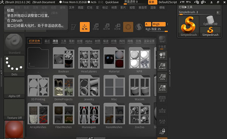The width and height of the screenshot is (227, 139).
Task: Open the Standard brush picker
Action: pyautogui.click(x=14, y=44)
